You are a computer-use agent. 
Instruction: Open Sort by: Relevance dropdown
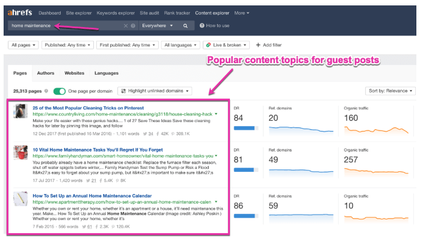coord(391,91)
